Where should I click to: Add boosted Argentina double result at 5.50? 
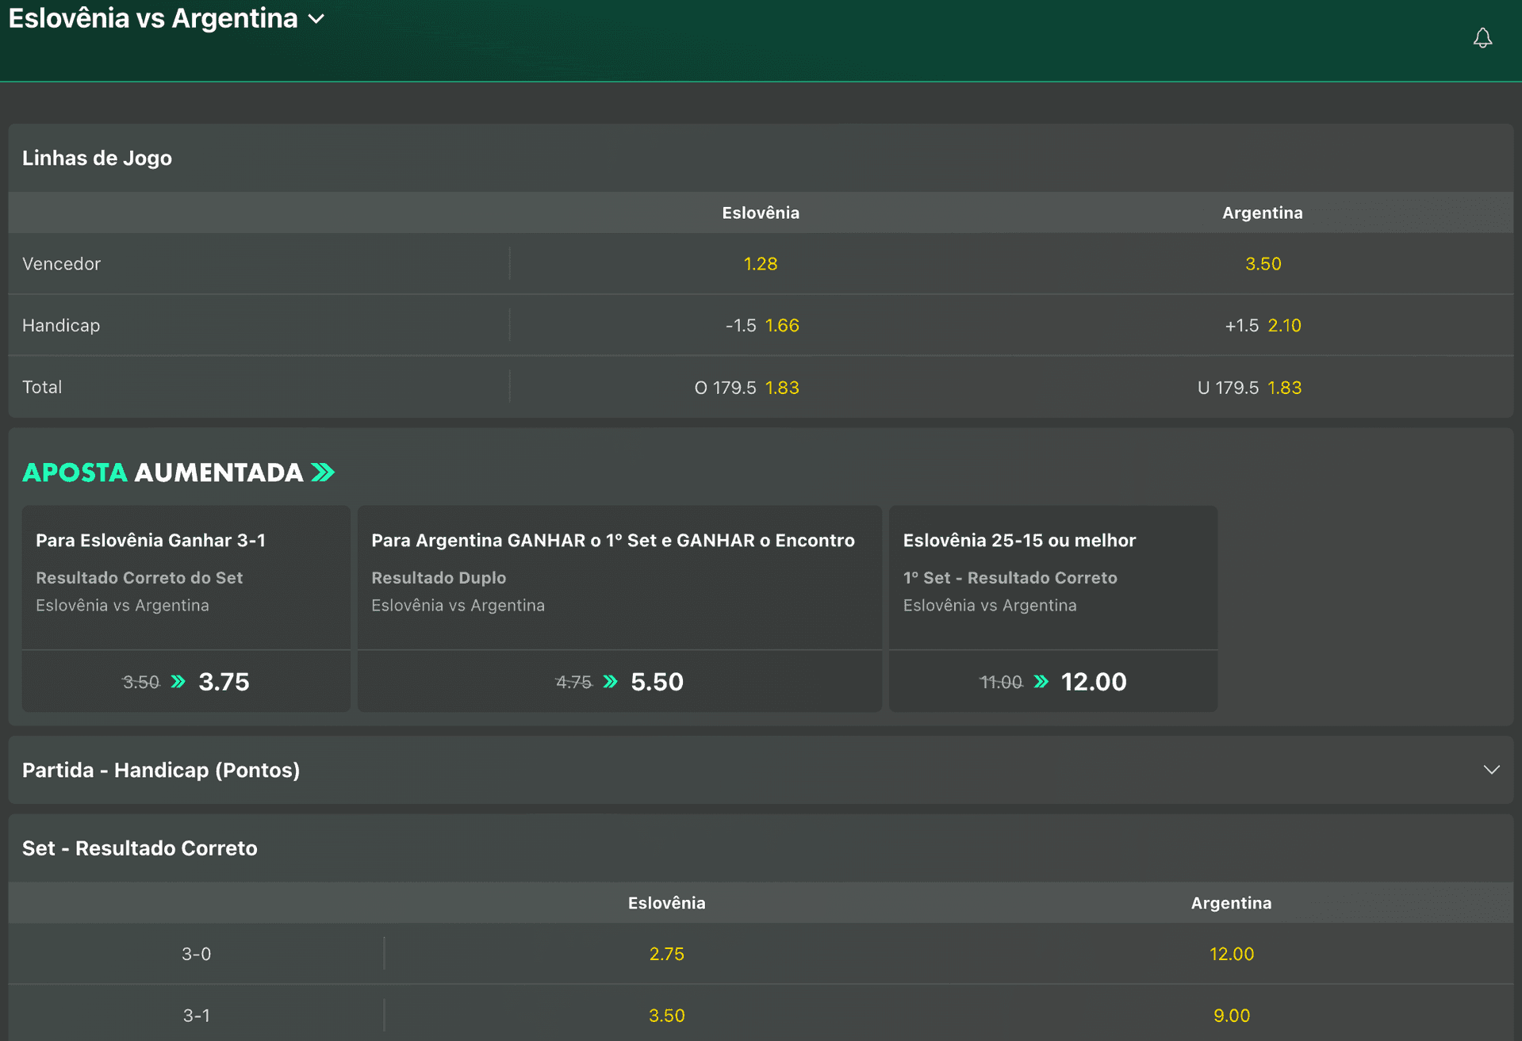pos(619,682)
